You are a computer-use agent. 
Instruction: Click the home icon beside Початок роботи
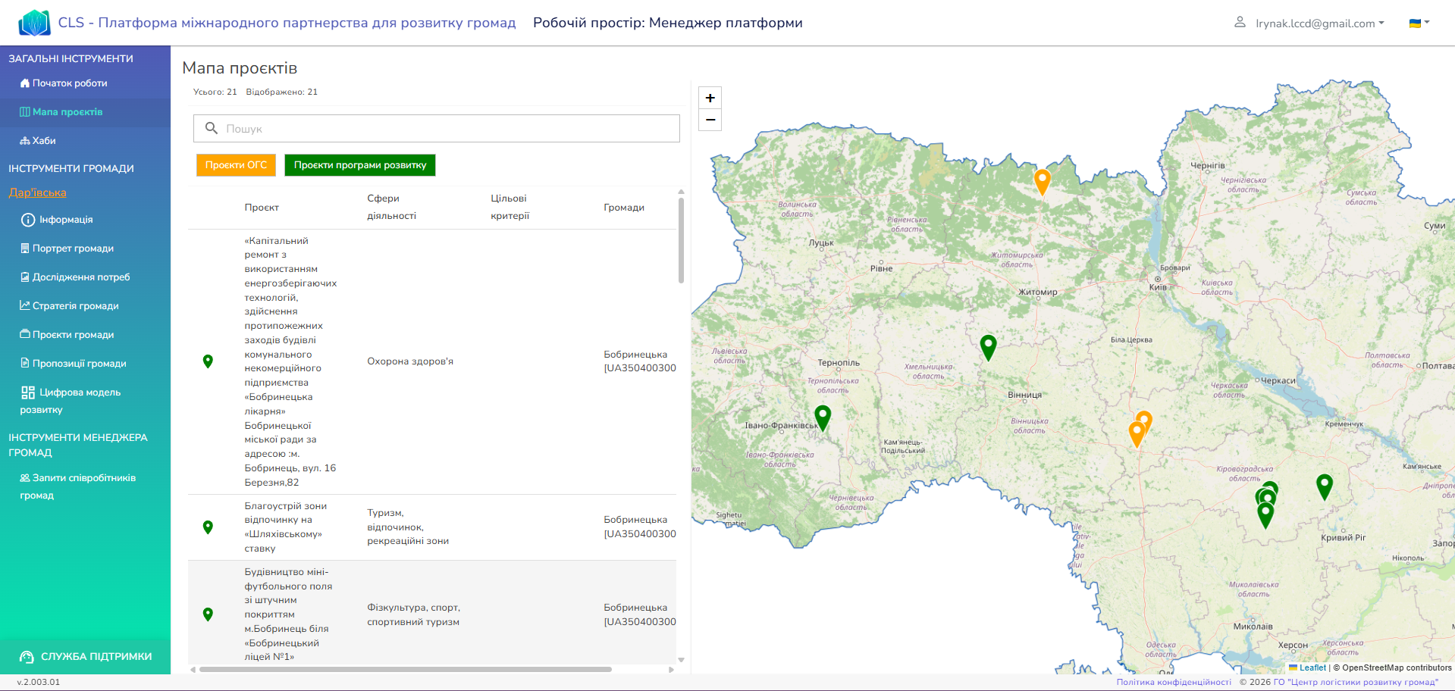tap(25, 83)
